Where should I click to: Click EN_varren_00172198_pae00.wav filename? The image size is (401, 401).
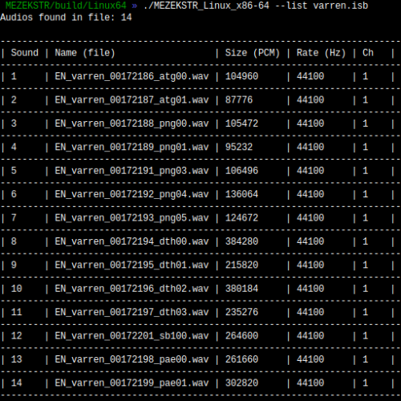132,359
